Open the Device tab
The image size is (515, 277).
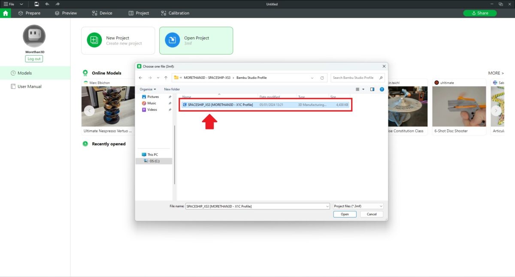102,13
